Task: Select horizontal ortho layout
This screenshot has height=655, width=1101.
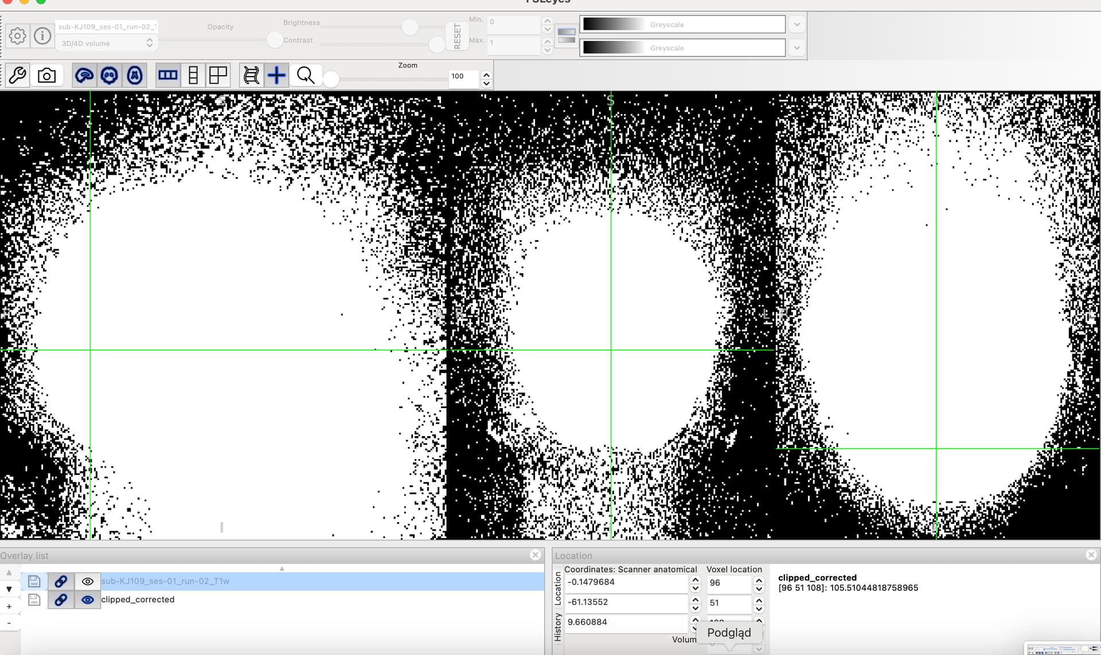Action: (168, 76)
